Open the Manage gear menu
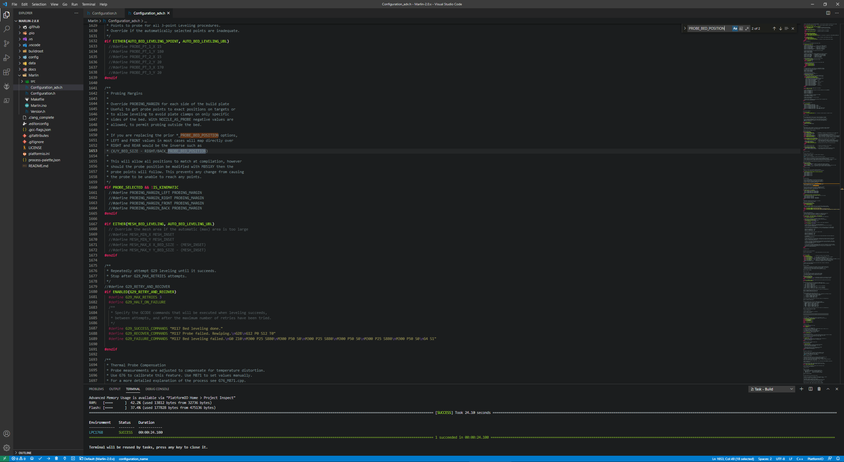The width and height of the screenshot is (844, 462). click(x=7, y=448)
